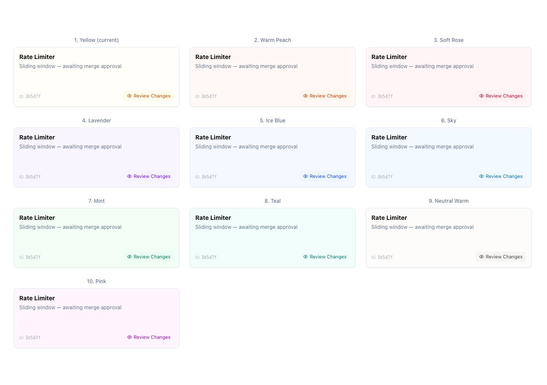This screenshot has width=547, height=385.
Task: Click the Sliding window description in Soft Rose card
Action: pyautogui.click(x=423, y=66)
